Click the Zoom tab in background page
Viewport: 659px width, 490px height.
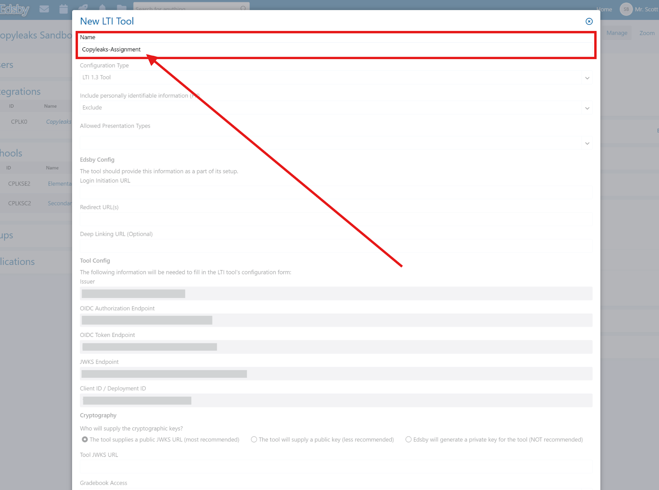pyautogui.click(x=647, y=33)
